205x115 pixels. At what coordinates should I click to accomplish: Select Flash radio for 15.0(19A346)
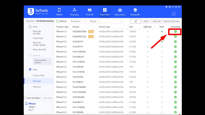(162, 97)
